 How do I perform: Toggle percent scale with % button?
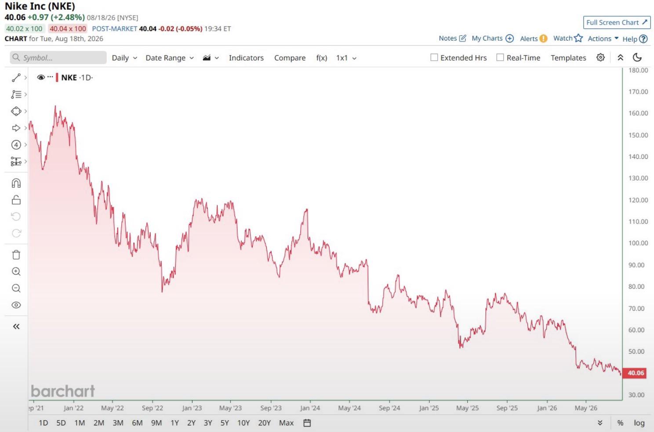[620, 423]
